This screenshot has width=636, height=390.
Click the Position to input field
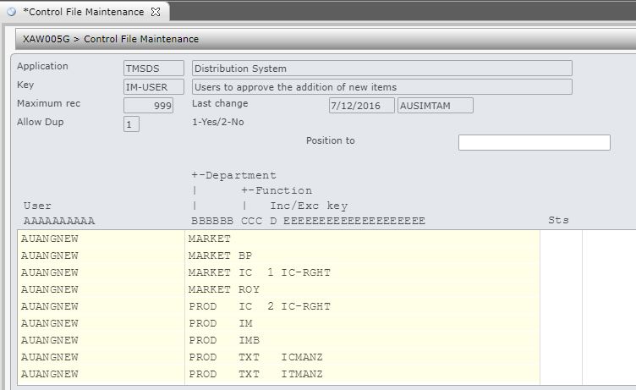tap(534, 142)
